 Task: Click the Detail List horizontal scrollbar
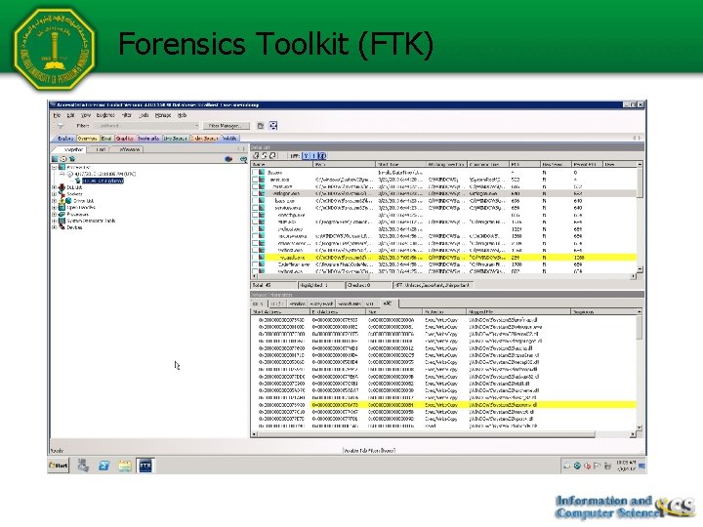coord(443,276)
